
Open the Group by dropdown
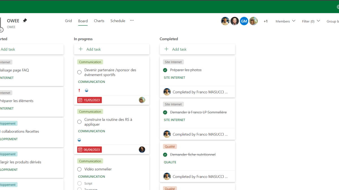point(333,21)
